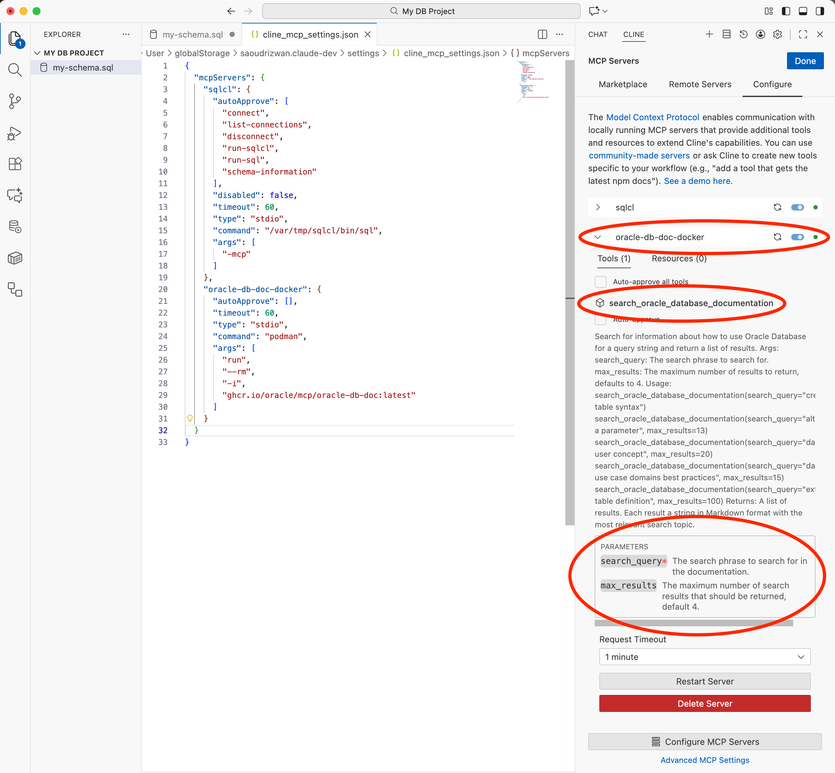Collapse the oracle-db-doc-docker server entry
The image size is (835, 773).
[x=598, y=237]
